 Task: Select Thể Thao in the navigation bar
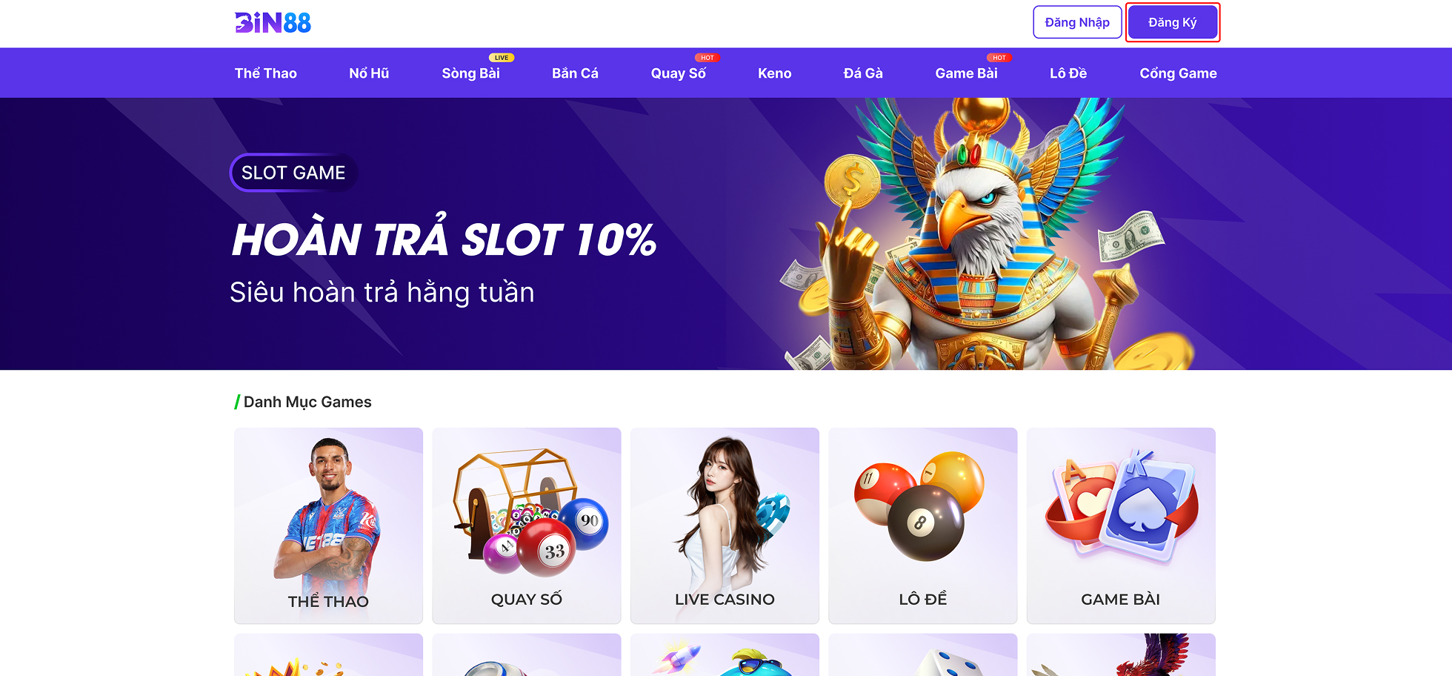point(266,73)
